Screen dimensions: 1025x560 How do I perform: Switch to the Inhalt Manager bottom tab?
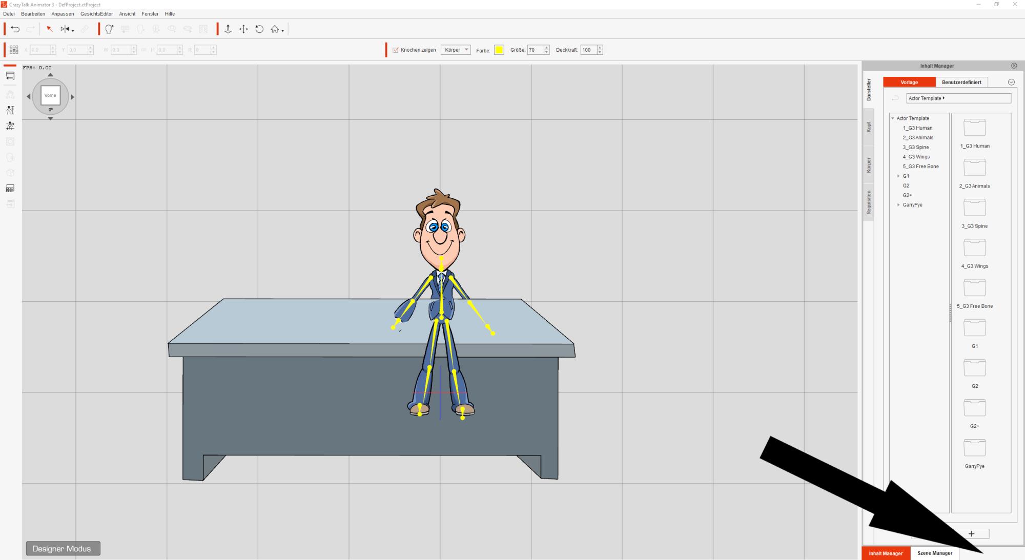[886, 553]
